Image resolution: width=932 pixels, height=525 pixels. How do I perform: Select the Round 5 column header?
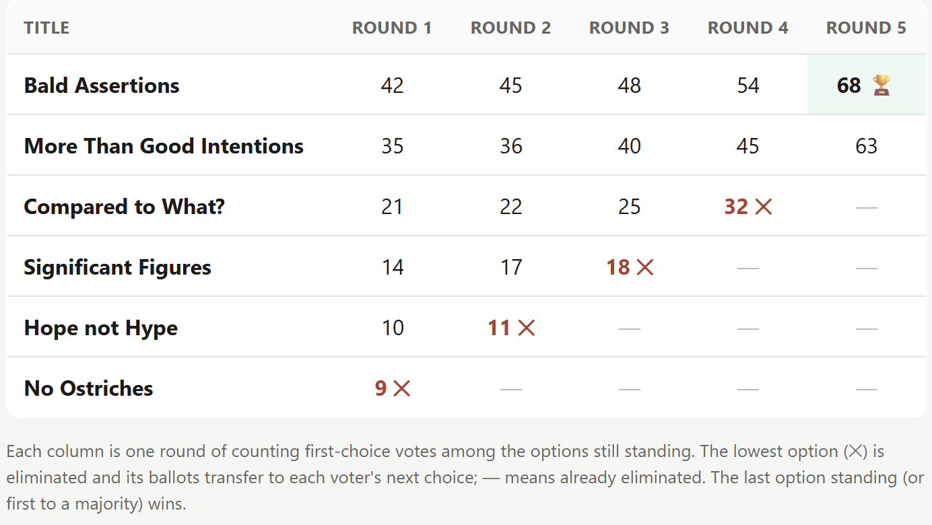click(866, 28)
